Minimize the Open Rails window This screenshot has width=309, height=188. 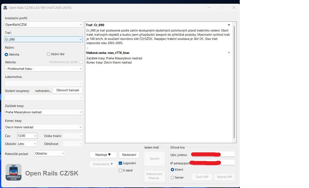pos(209,8)
